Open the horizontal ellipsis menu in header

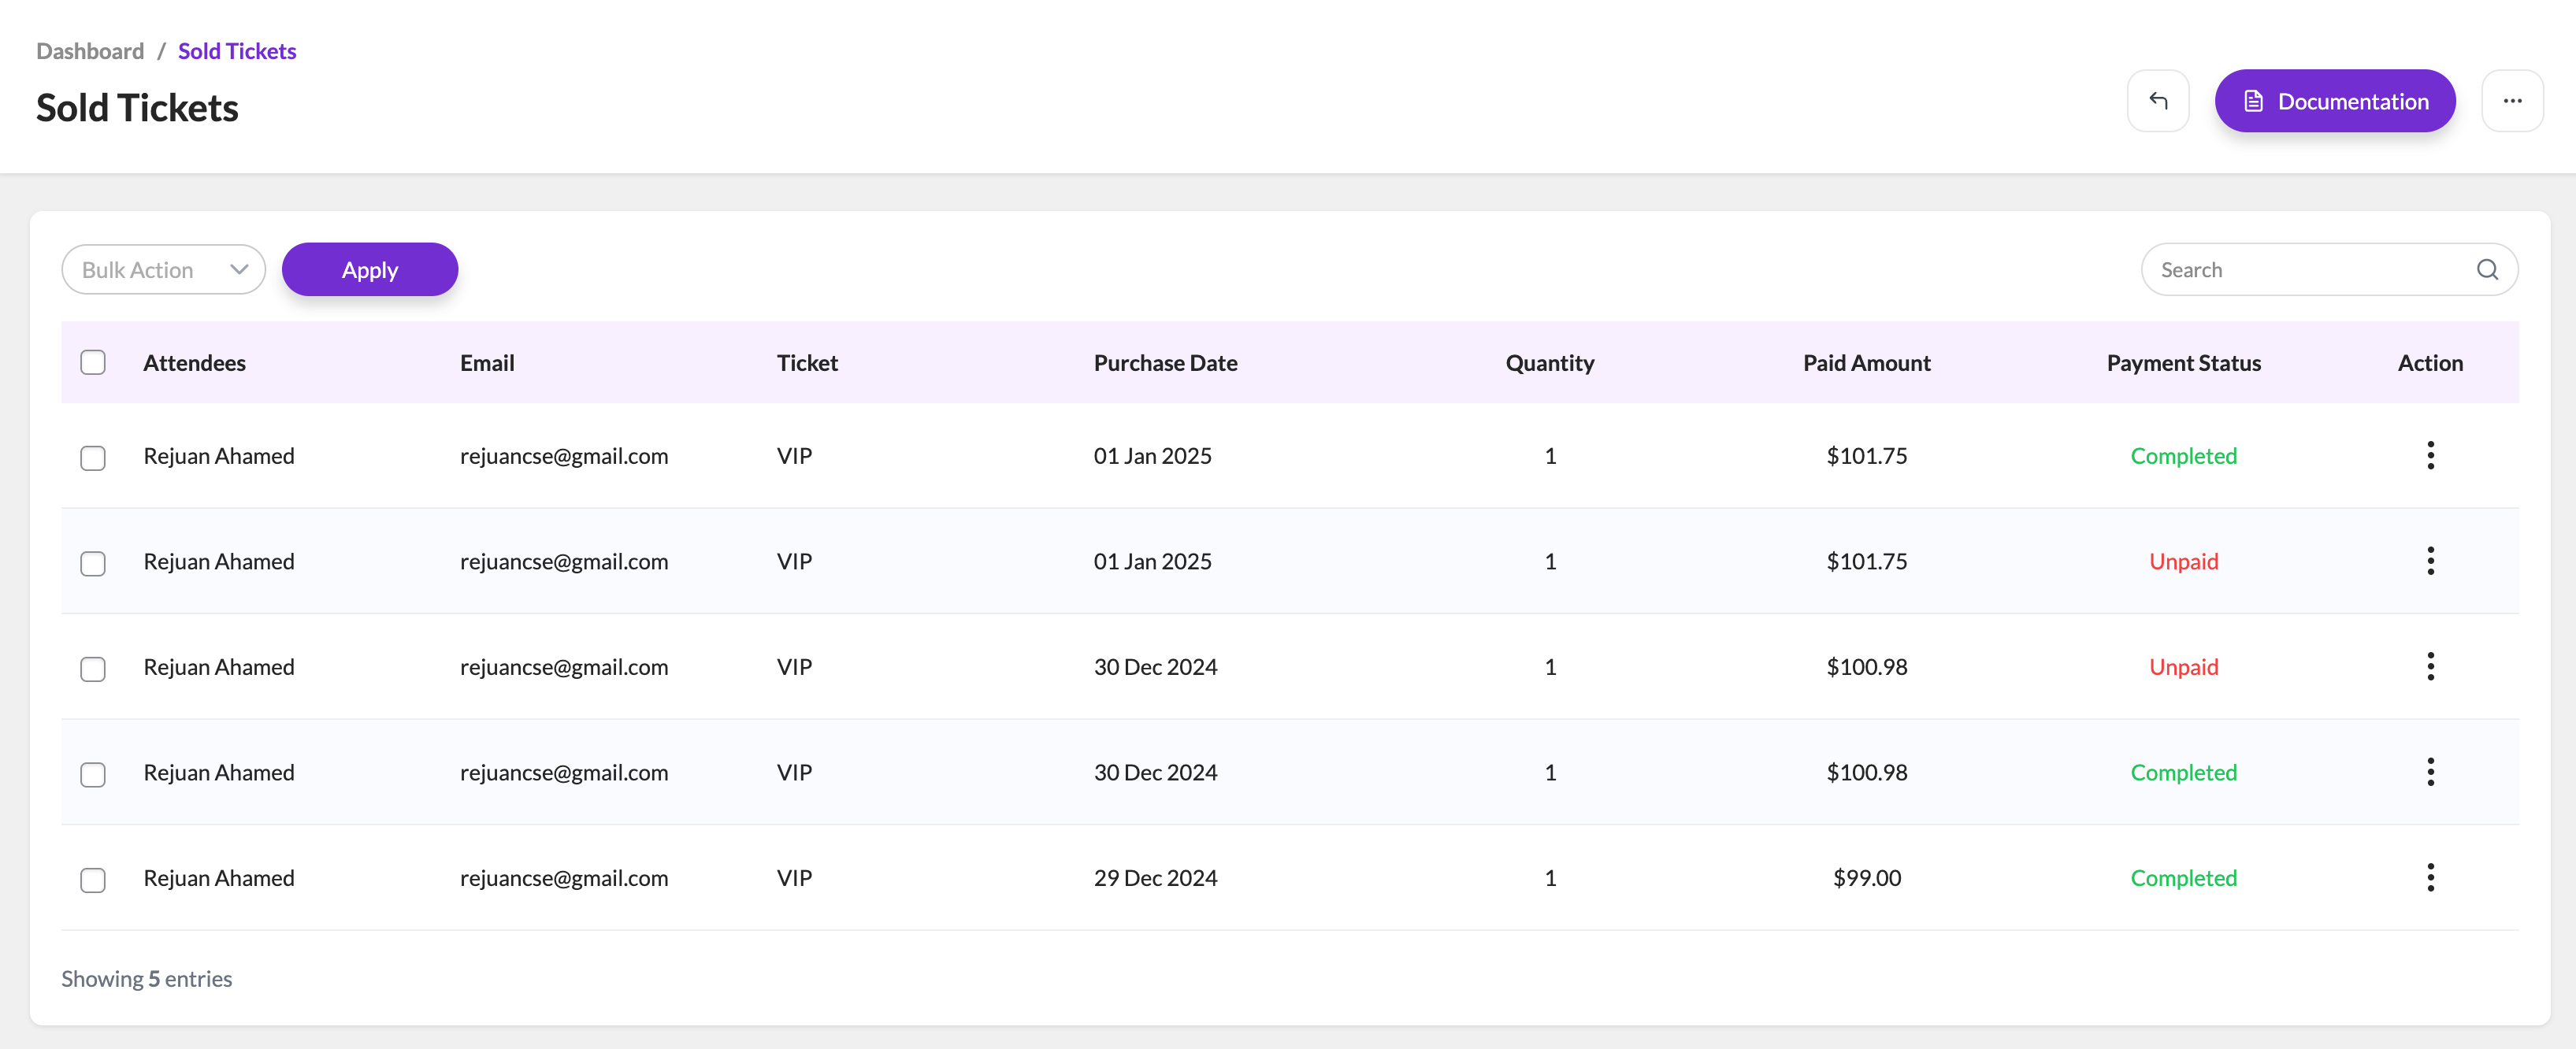[x=2511, y=101]
